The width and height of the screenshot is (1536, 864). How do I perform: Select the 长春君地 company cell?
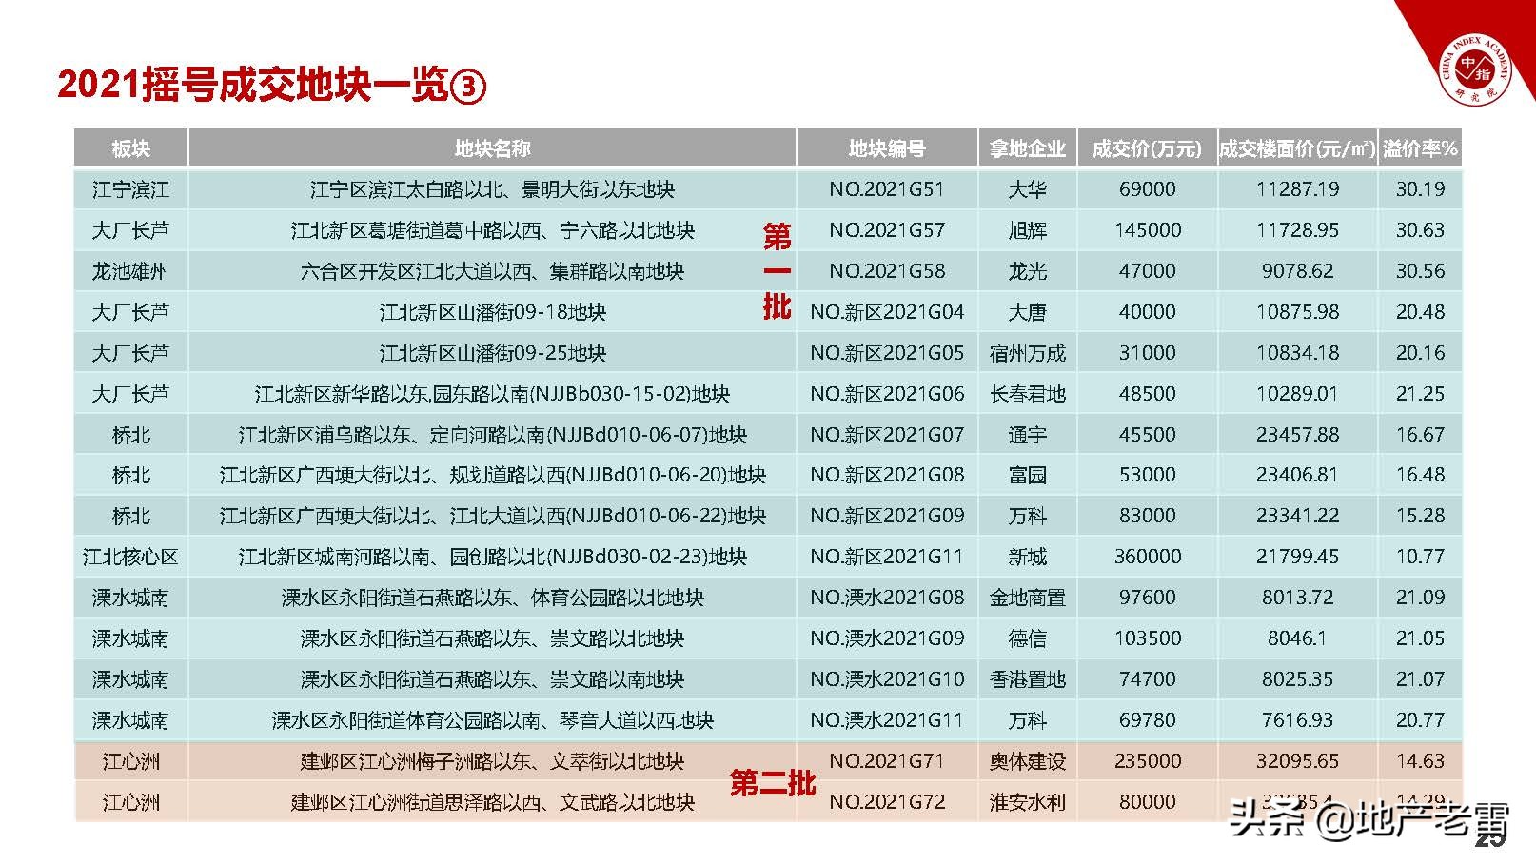tap(1028, 394)
